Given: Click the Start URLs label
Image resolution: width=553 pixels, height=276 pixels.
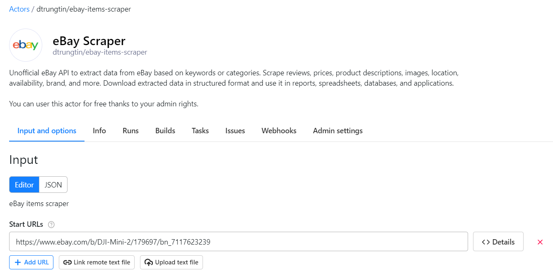Looking at the screenshot, I should [26, 224].
